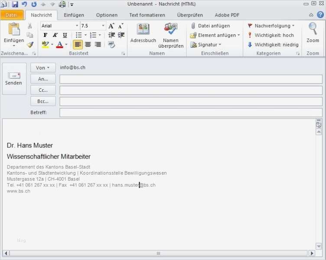Undo the last action in the quick access toolbar
The image size is (326, 260).
[24, 4]
